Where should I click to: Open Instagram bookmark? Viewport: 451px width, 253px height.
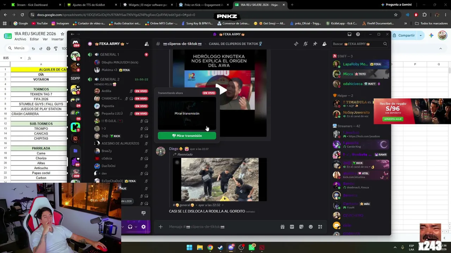pyautogui.click(x=60, y=24)
